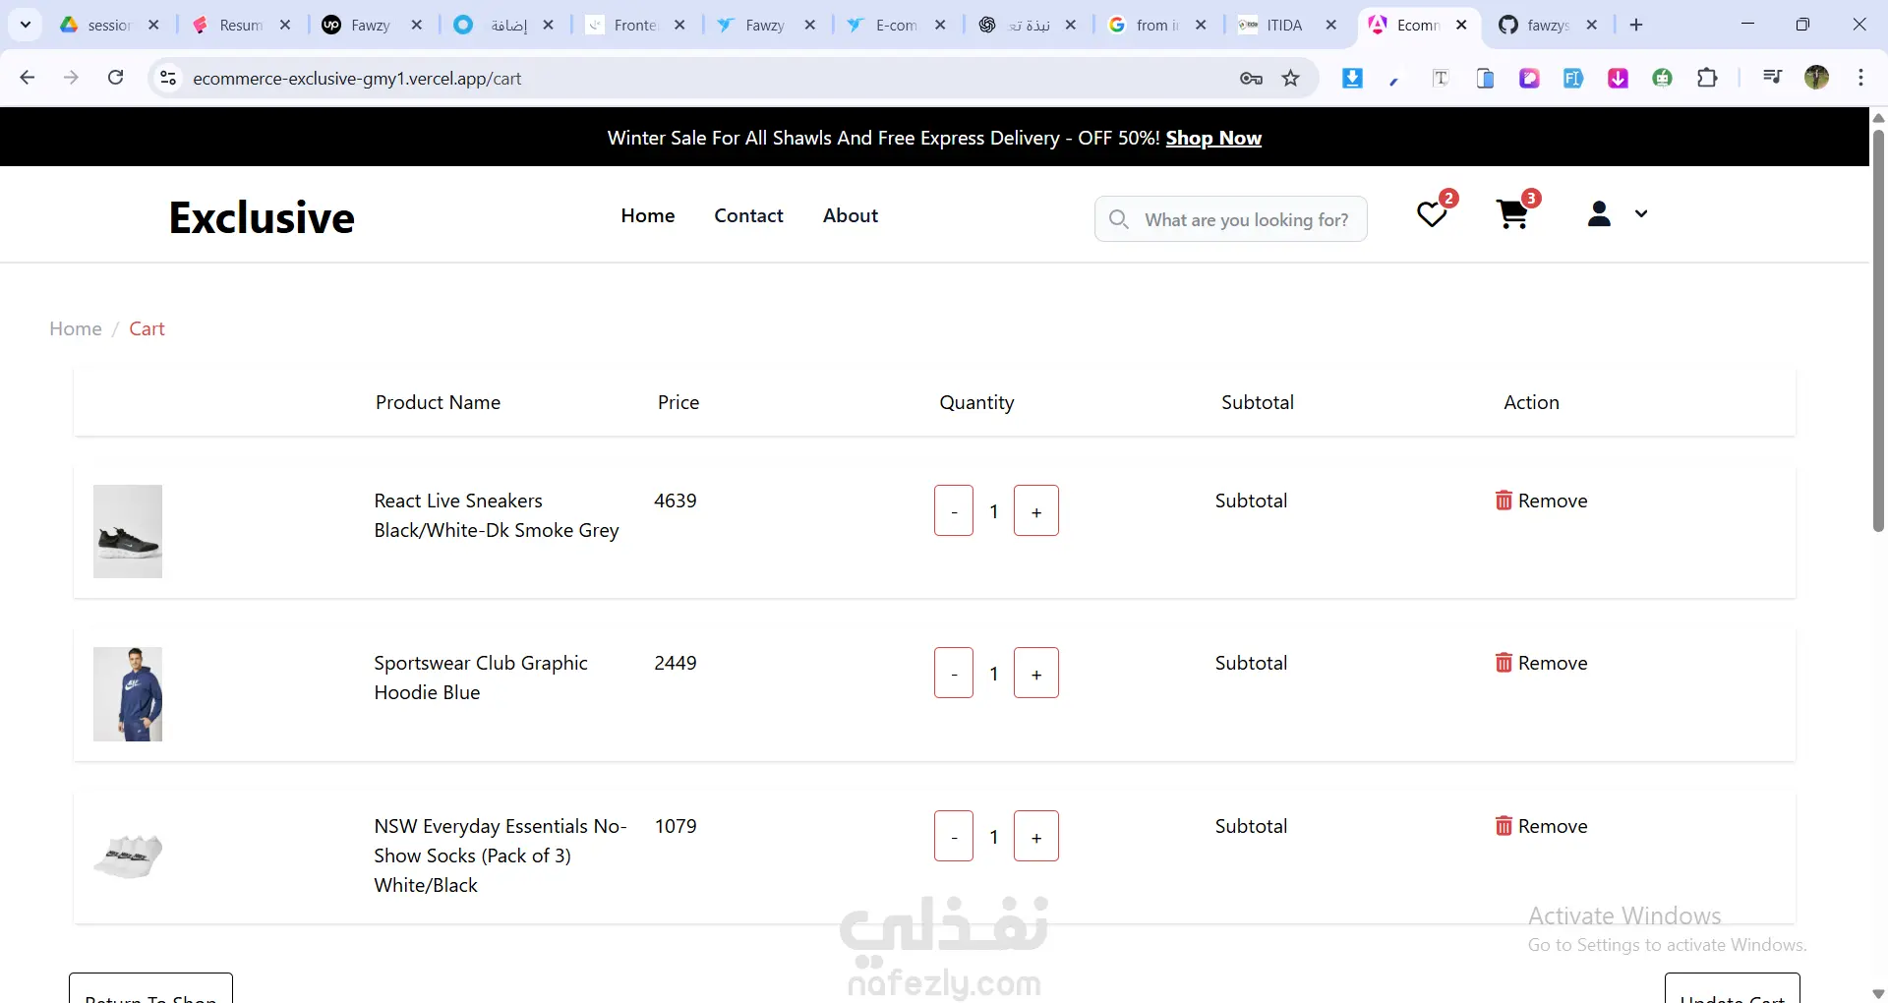The width and height of the screenshot is (1888, 1003).
Task: Click the React Live Sneakers product thumbnail
Action: [128, 531]
